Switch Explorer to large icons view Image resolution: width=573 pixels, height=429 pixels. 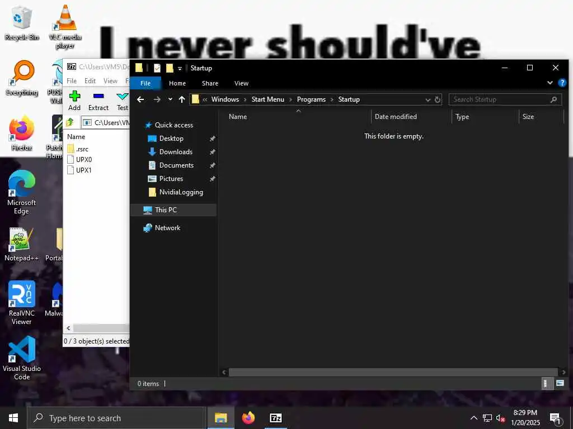(x=560, y=383)
